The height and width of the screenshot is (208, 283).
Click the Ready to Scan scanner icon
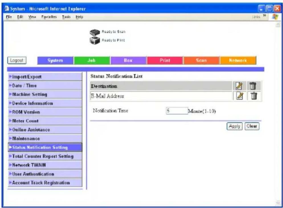coord(95,32)
